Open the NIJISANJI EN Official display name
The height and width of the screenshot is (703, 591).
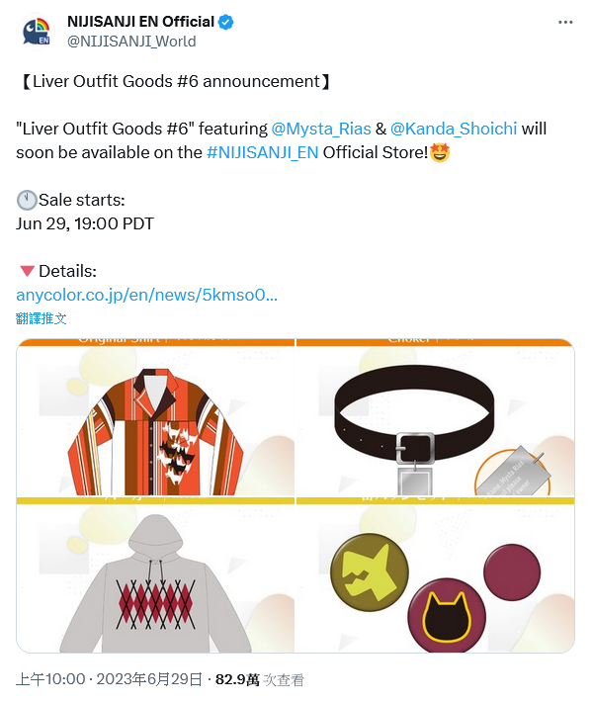click(140, 22)
